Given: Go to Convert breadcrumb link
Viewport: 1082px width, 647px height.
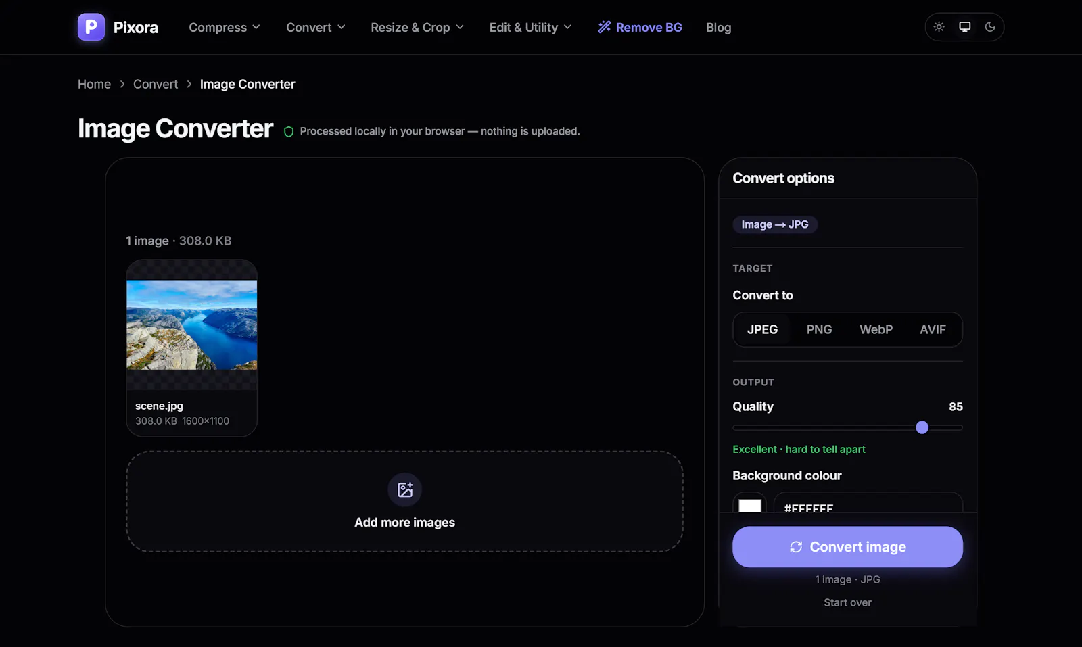Looking at the screenshot, I should click(x=156, y=84).
